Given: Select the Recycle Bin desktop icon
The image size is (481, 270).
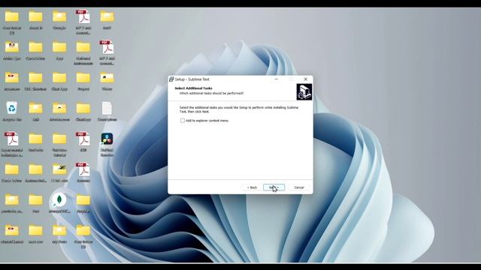Looking at the screenshot, I should click(12, 111).
